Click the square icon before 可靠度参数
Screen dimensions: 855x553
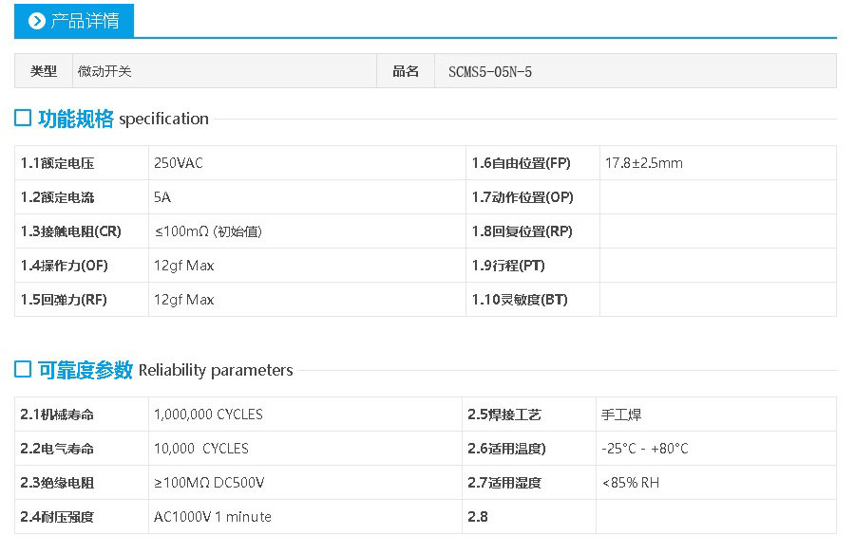[23, 370]
